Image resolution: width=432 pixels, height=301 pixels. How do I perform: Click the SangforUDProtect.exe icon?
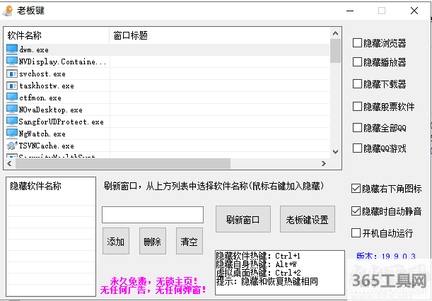pos(11,122)
